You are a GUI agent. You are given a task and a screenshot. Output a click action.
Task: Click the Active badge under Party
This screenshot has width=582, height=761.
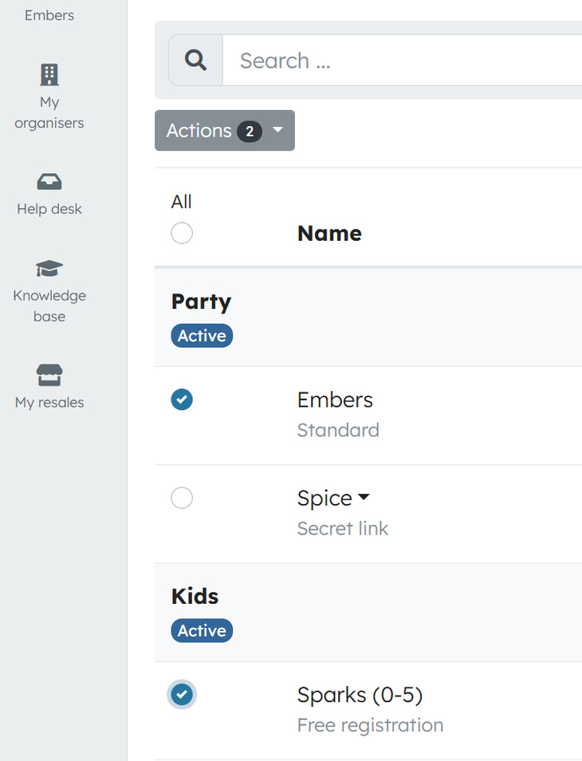[202, 336]
